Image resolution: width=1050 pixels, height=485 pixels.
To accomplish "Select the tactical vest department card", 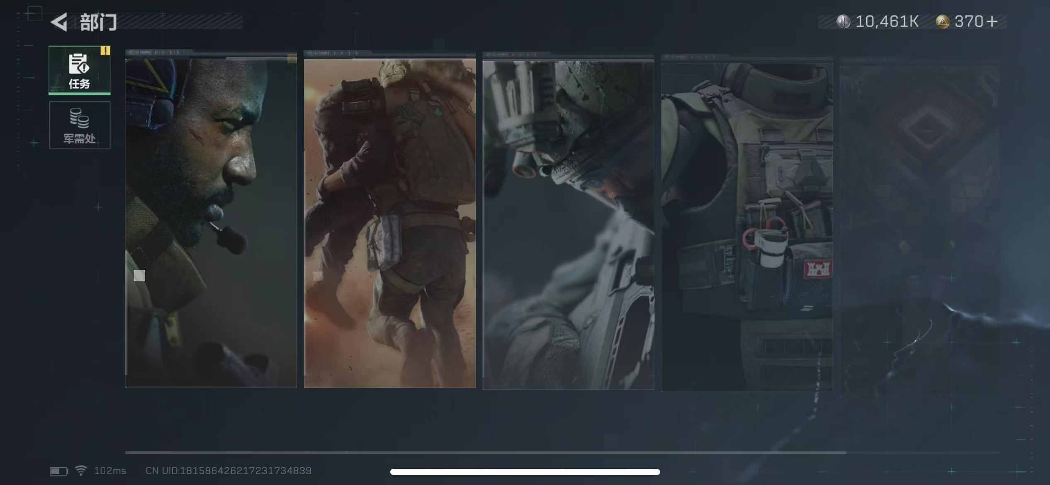I will click(747, 227).
